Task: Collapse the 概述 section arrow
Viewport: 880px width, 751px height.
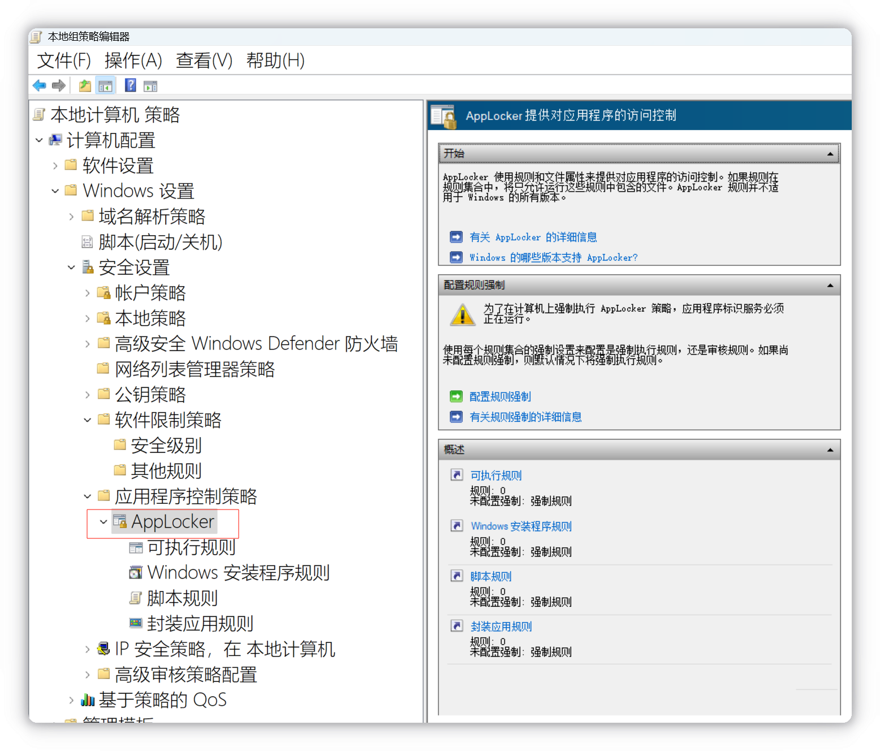Action: tap(830, 450)
